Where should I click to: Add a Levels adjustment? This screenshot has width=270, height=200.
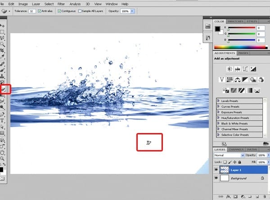click(x=238, y=69)
